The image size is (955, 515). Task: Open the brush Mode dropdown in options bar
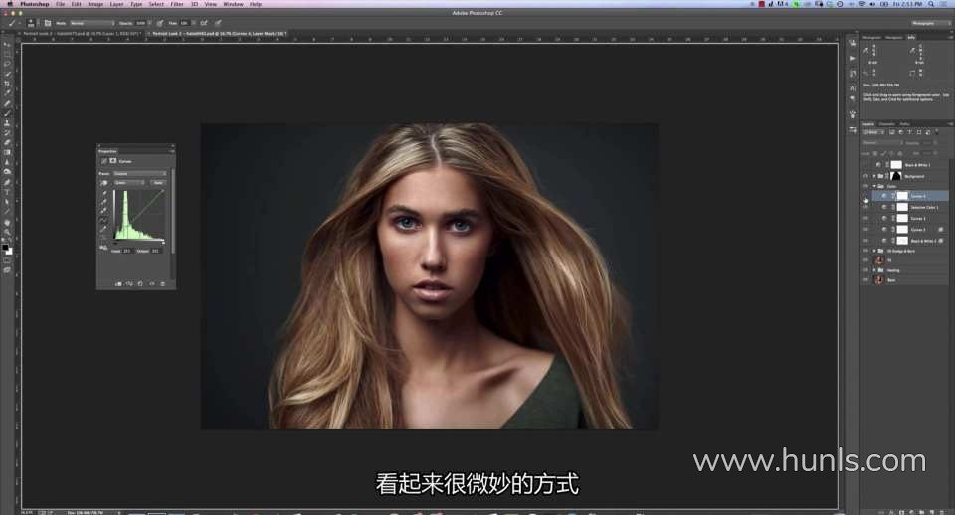[92, 23]
